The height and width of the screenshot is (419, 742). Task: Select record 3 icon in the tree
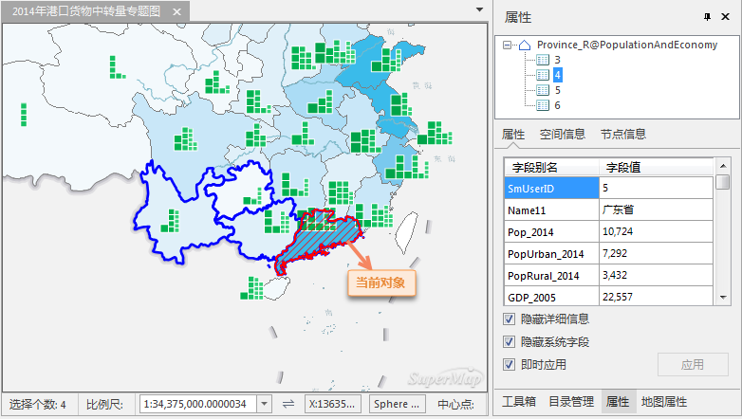click(544, 59)
